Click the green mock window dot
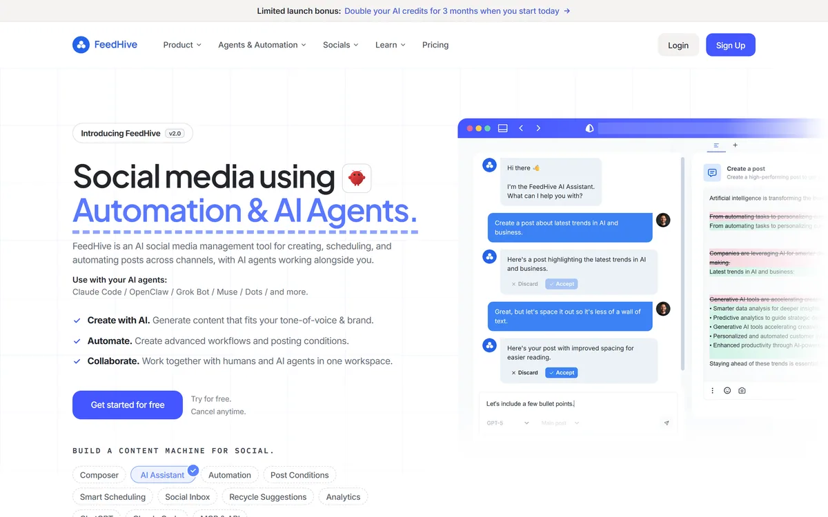Viewport: 828px width, 517px height. [488, 128]
